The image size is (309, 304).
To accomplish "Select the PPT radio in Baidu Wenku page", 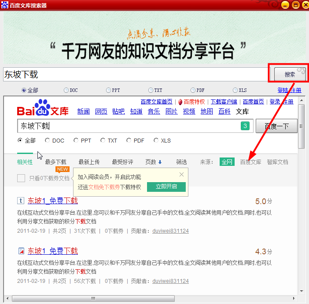I will point(76,140).
